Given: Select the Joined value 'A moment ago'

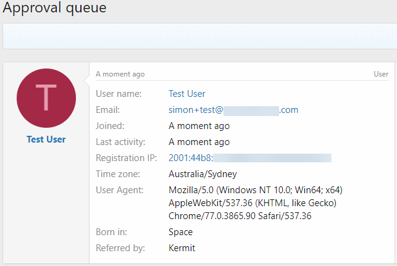Looking at the screenshot, I should [x=199, y=126].
